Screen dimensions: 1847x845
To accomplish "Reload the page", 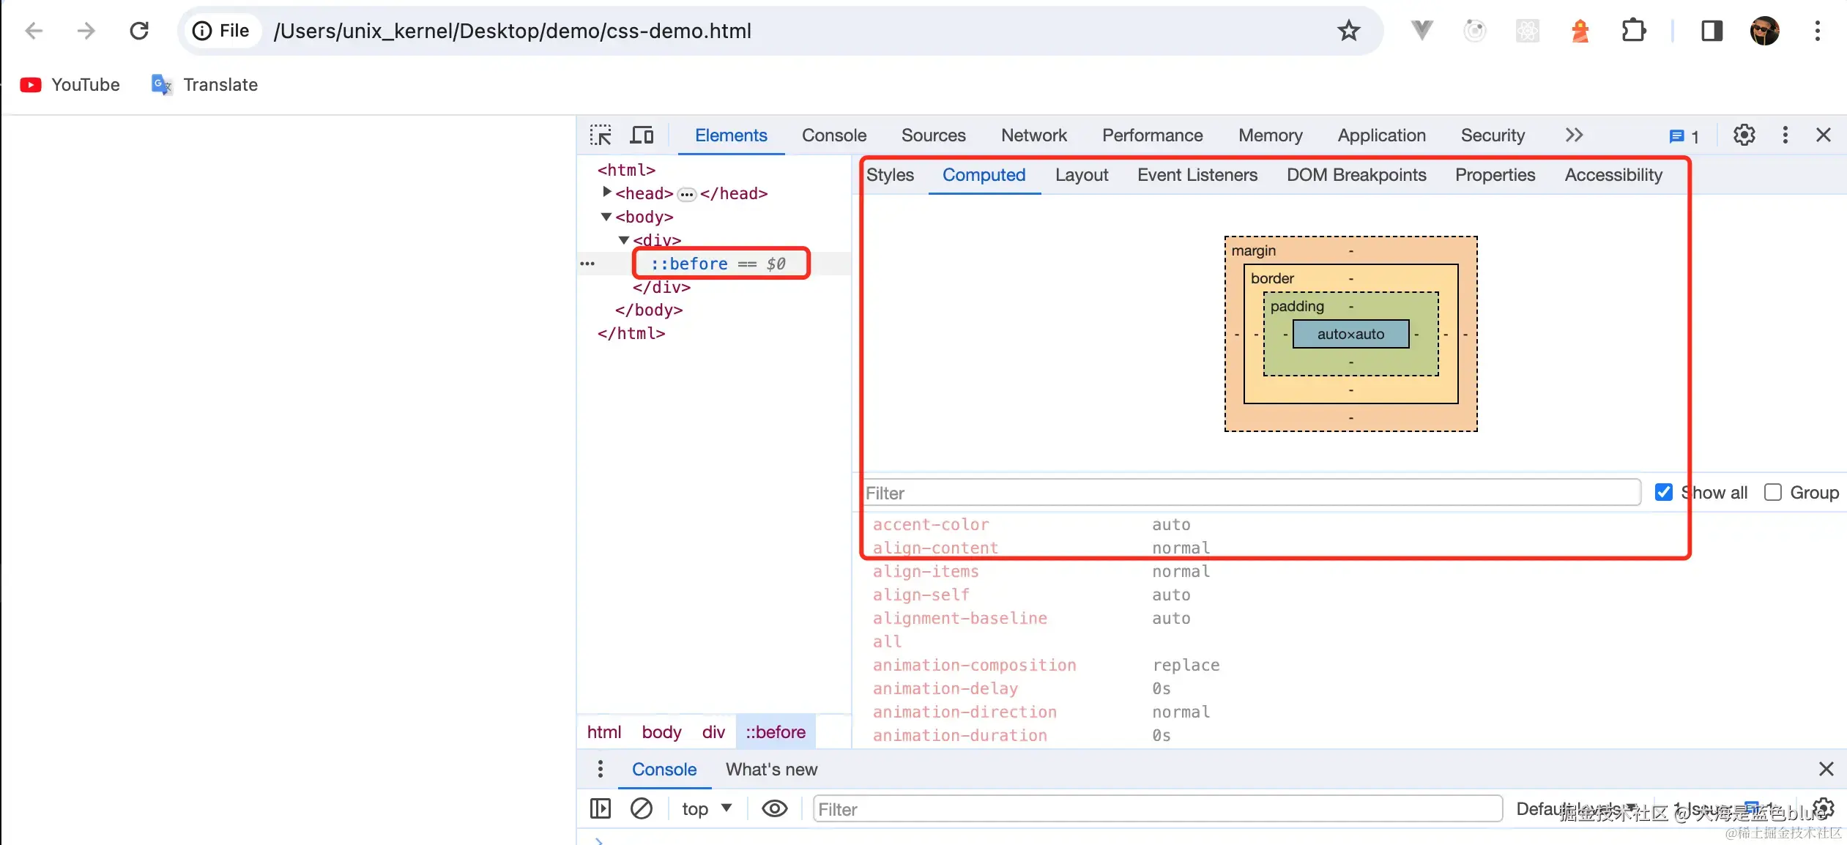I will tap(139, 31).
